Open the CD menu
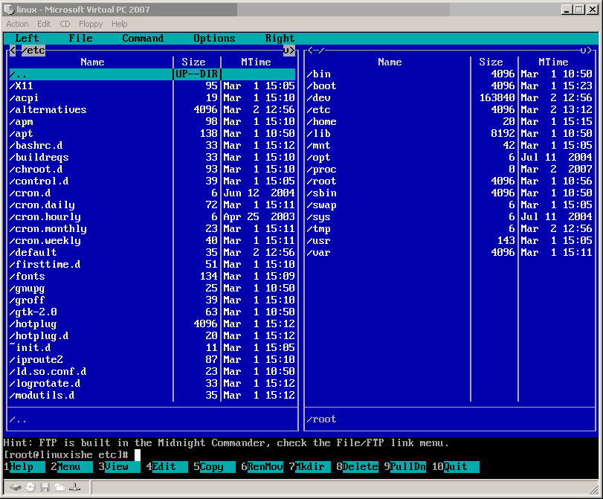Image resolution: width=603 pixels, height=499 pixels. click(65, 24)
